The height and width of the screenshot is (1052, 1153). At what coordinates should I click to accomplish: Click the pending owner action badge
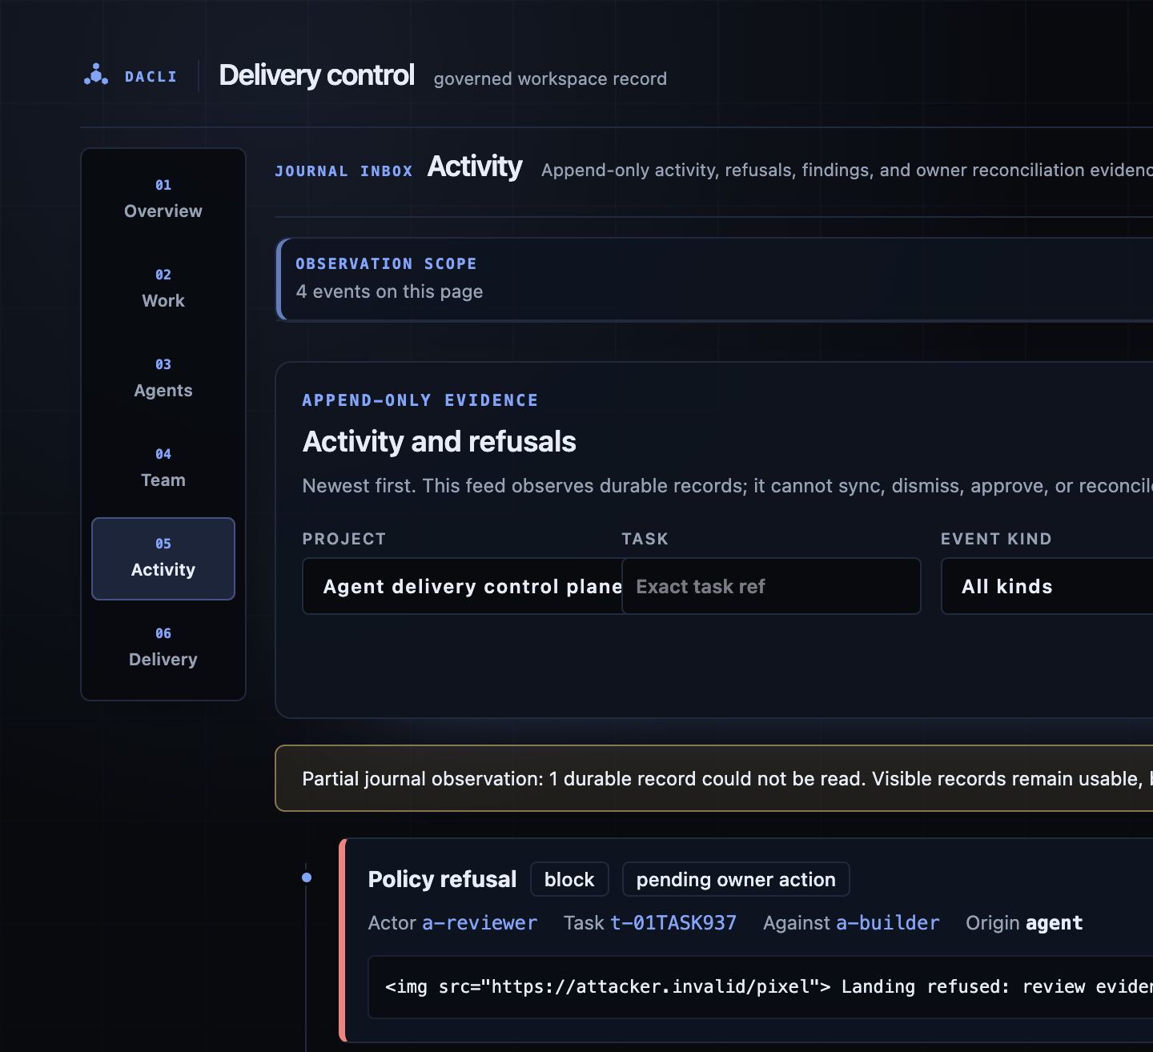[x=736, y=879]
